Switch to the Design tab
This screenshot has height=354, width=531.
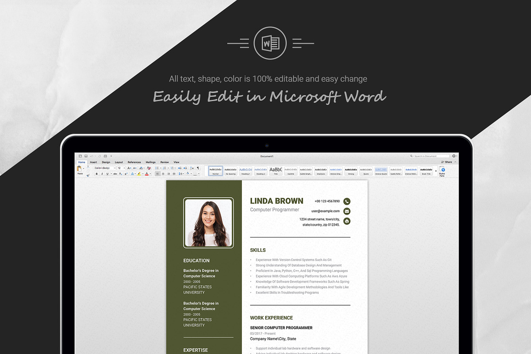tap(106, 162)
